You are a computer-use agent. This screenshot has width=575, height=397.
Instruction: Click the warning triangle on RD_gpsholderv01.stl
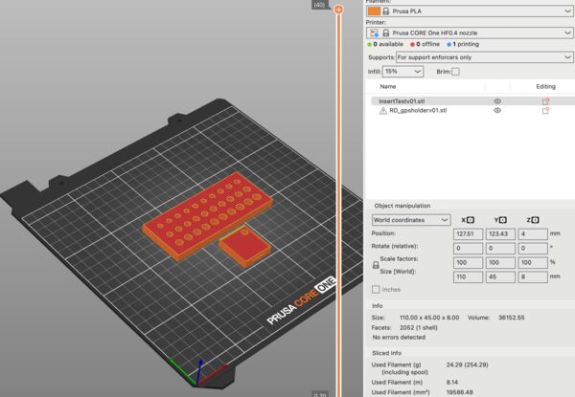(383, 111)
